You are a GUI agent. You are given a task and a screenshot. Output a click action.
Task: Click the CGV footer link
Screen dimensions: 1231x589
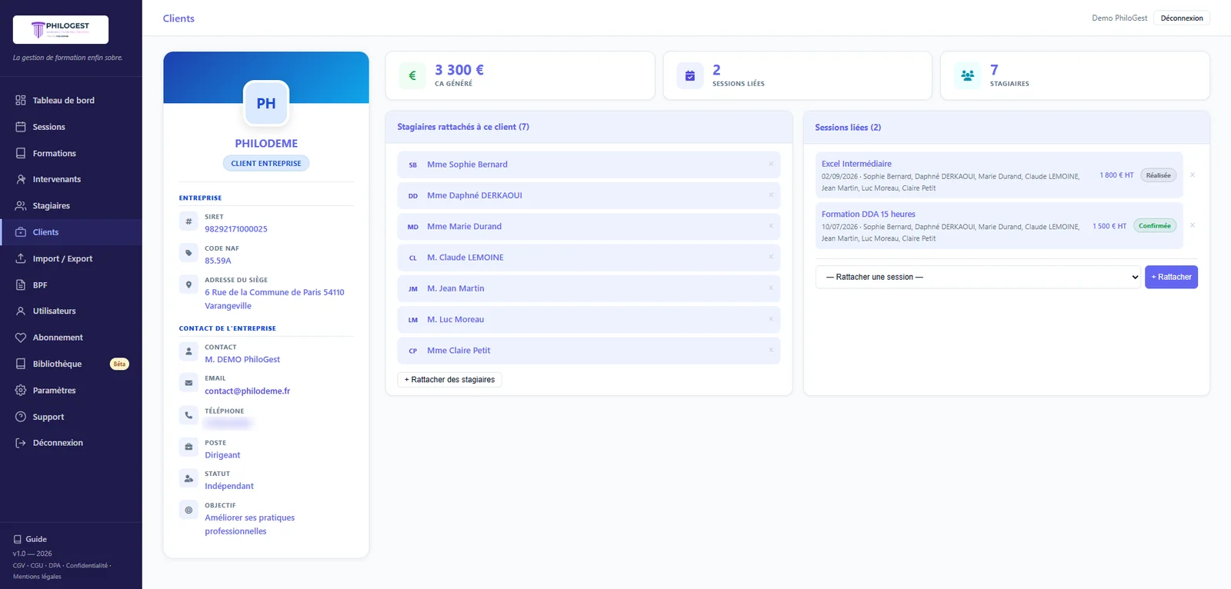pyautogui.click(x=19, y=566)
